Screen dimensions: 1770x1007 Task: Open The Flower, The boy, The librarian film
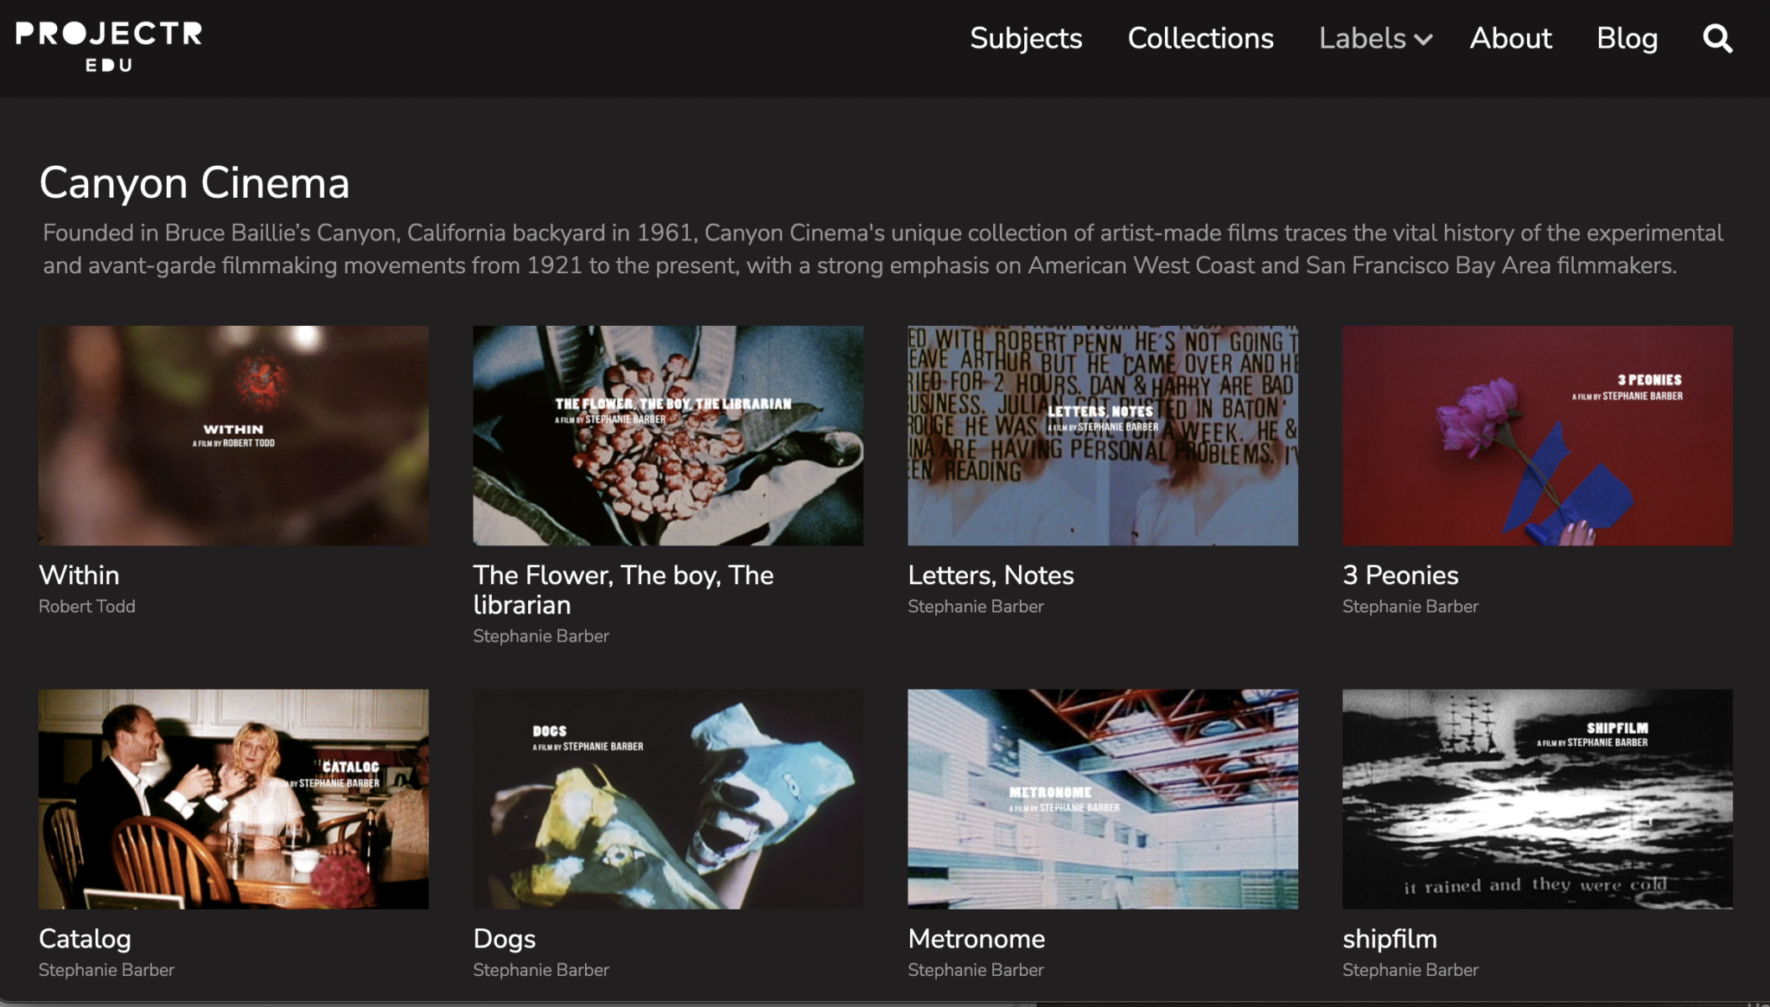623,590
